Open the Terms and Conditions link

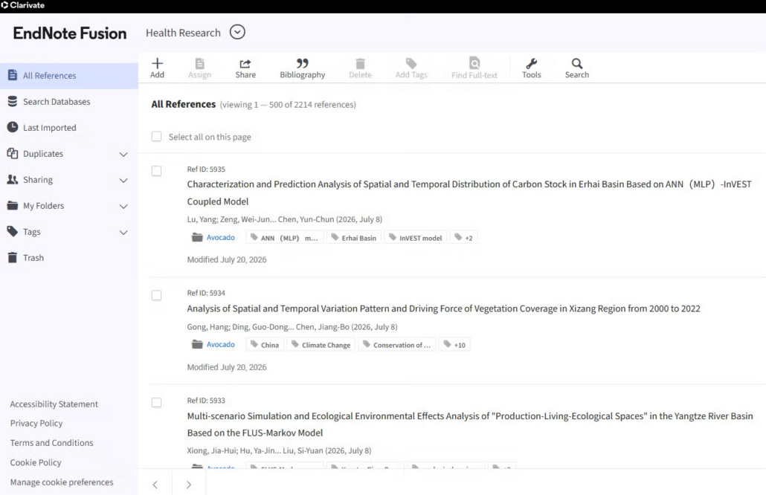[51, 443]
